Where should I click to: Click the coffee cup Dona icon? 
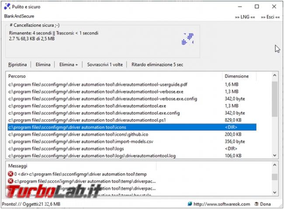[256, 204]
